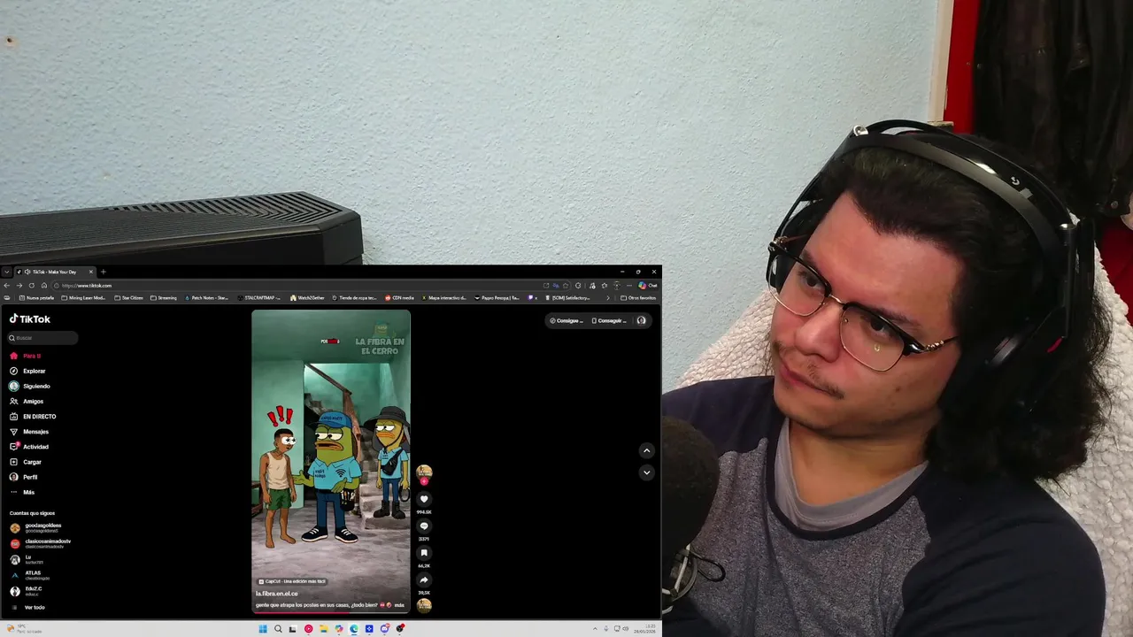Open followed account EduZ.C
Image resolution: width=1133 pixels, height=637 pixels.
coord(27,590)
